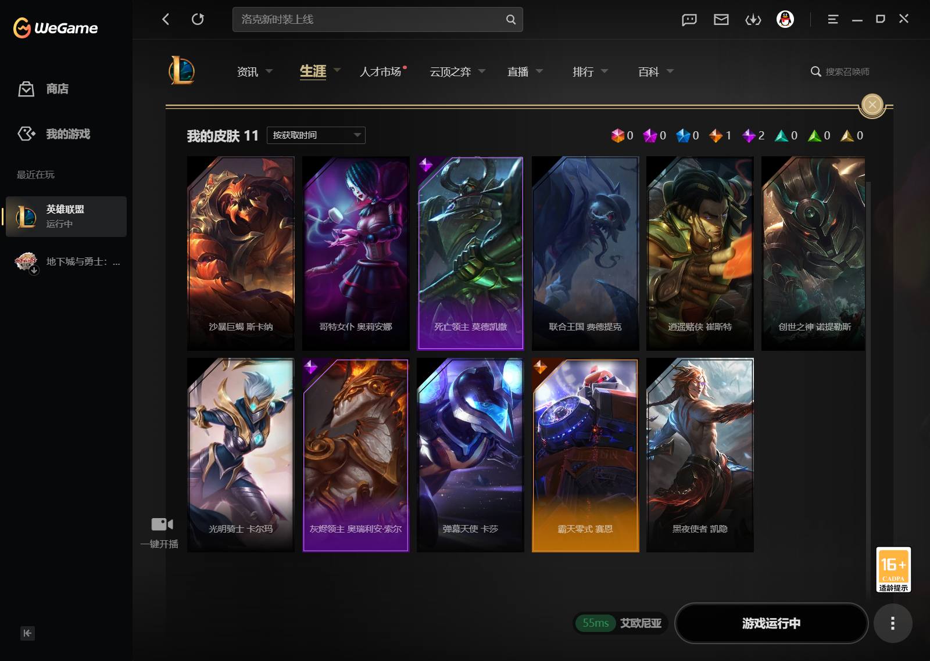Open the 直播 tab
The image size is (930, 661).
pyautogui.click(x=518, y=71)
